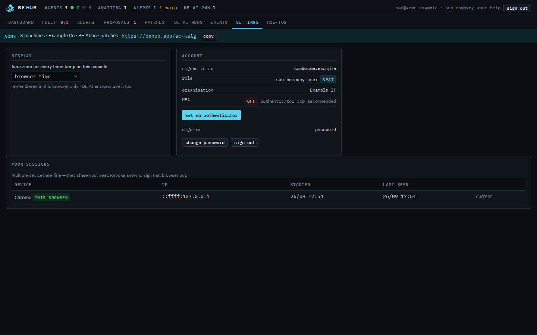Click the Example IT organisation value

(323, 90)
